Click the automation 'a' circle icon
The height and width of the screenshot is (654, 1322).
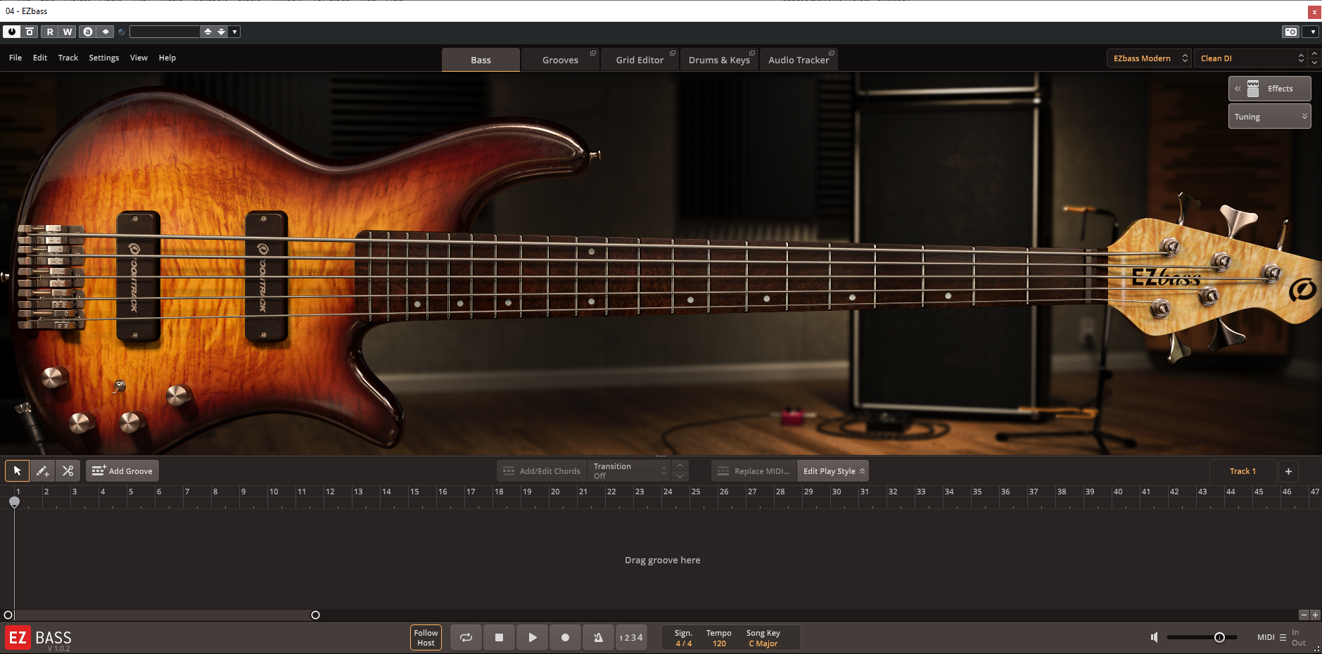(x=88, y=32)
